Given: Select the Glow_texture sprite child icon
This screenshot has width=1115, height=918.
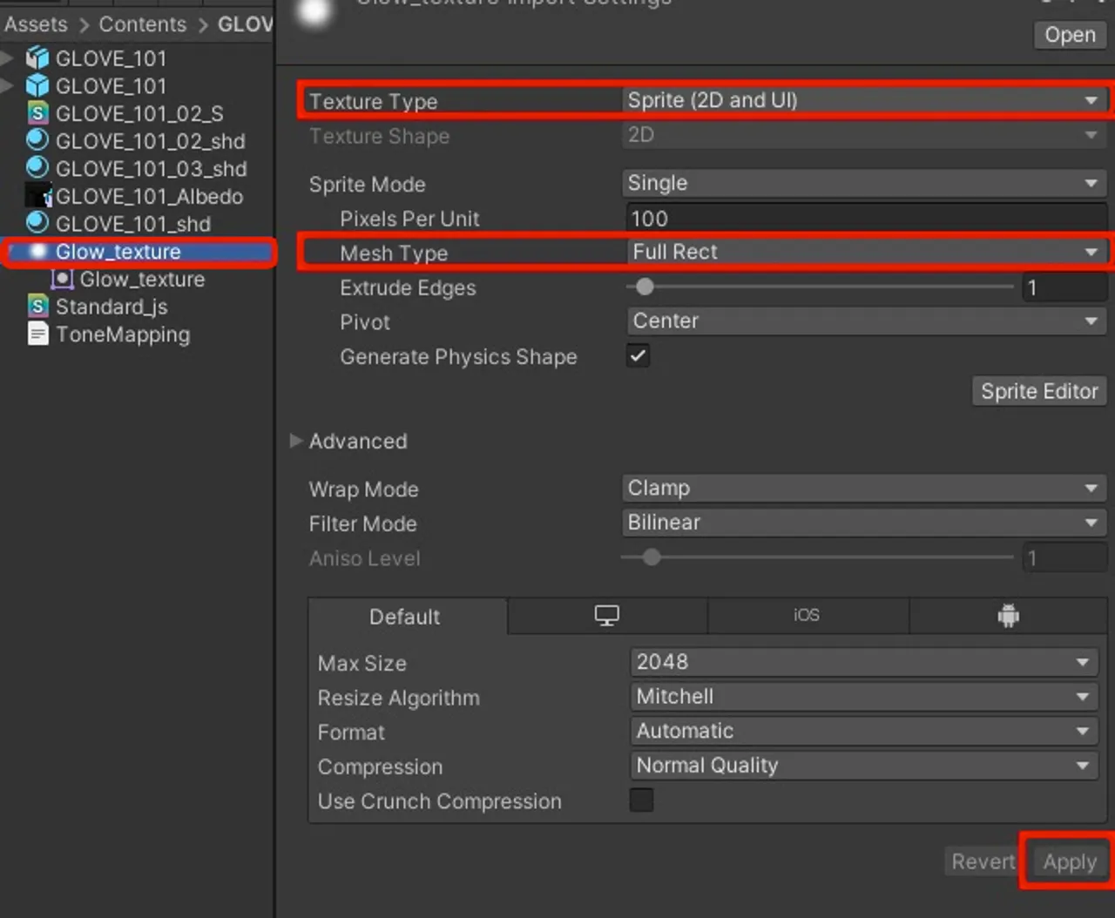Looking at the screenshot, I should (x=62, y=279).
